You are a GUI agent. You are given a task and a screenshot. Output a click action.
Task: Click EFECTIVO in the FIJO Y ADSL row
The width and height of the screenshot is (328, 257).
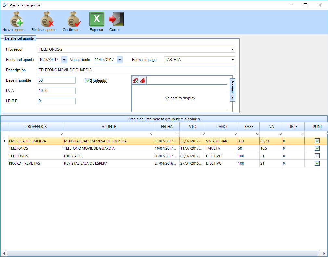click(221, 156)
